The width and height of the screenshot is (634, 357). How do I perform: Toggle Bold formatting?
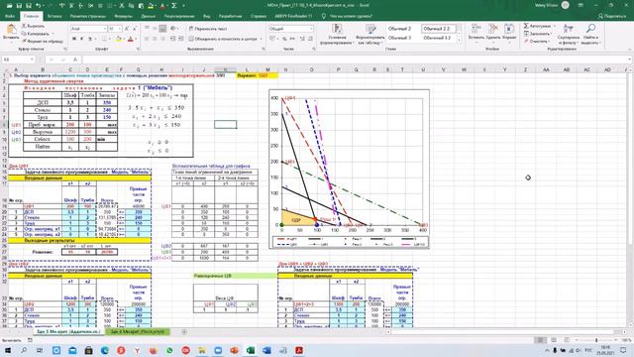click(x=74, y=39)
